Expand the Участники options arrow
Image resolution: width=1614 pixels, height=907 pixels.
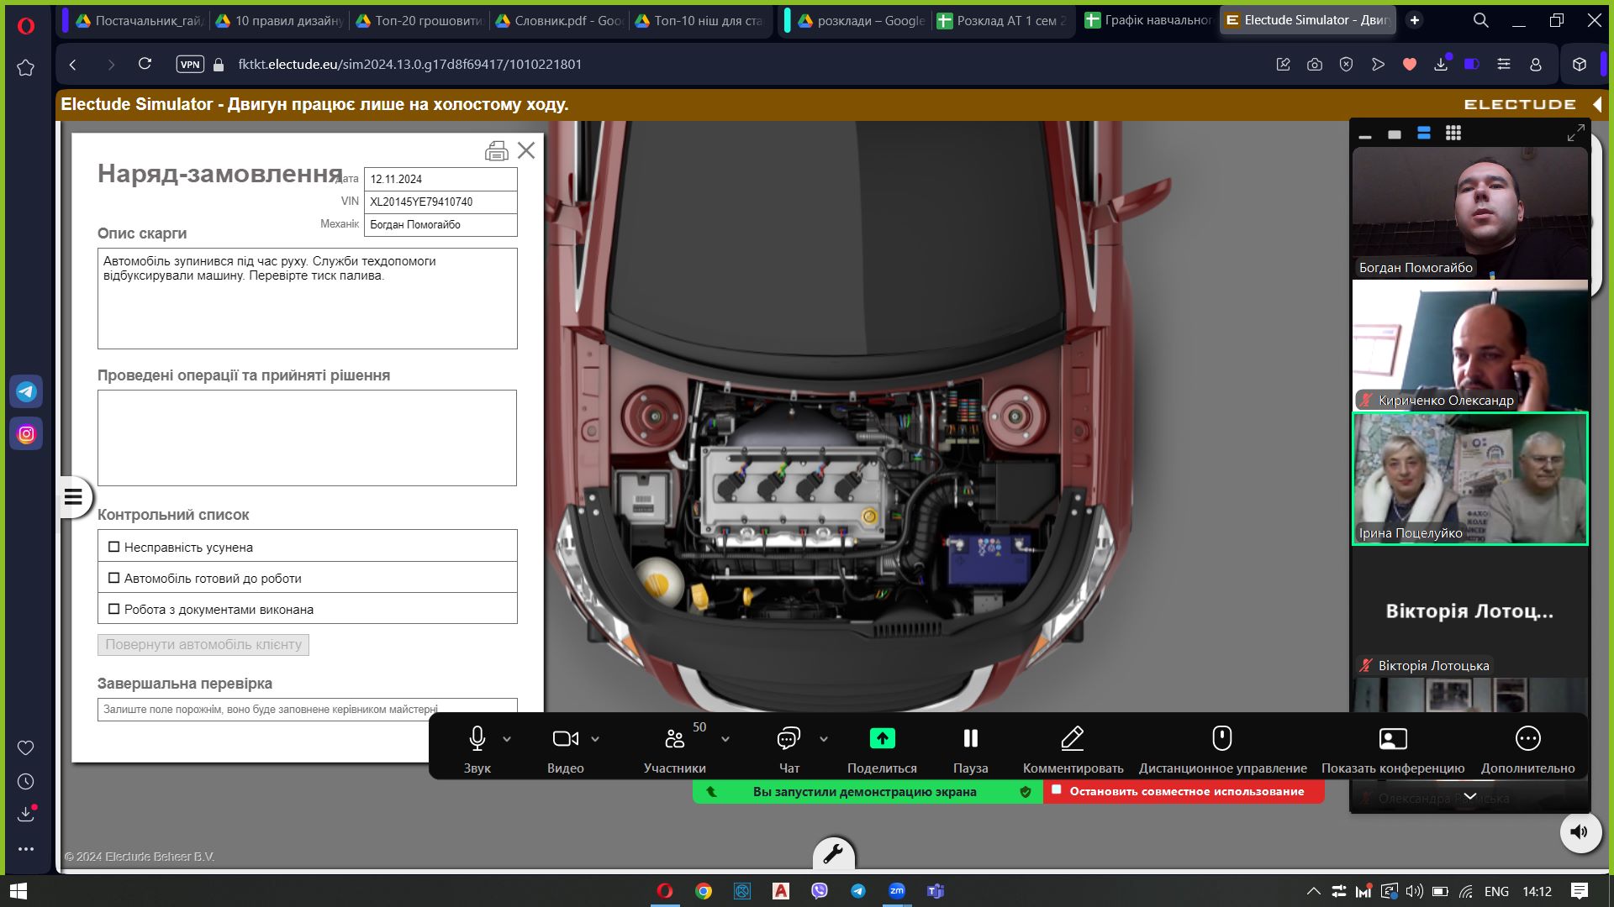tap(725, 739)
